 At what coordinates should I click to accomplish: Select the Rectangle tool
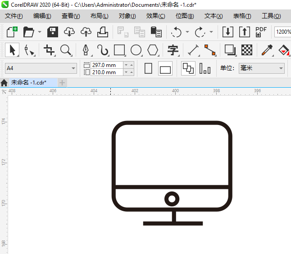point(119,50)
